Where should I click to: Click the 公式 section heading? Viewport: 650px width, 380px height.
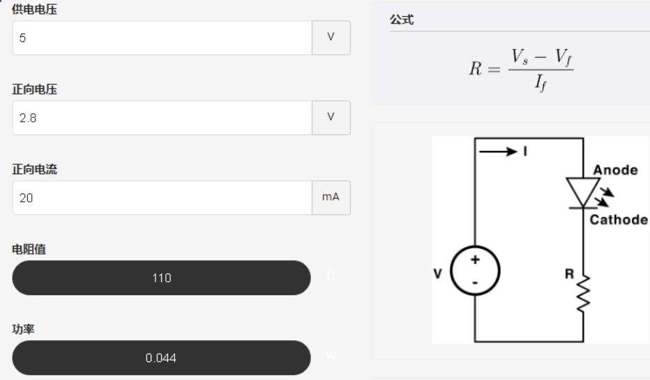coord(402,19)
